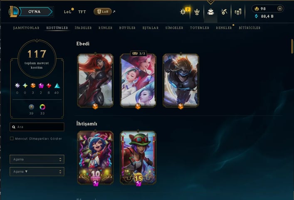Image resolution: width=294 pixels, height=200 pixels.
Task: Click the plus icon next to 98 RP
Action: (280, 9)
